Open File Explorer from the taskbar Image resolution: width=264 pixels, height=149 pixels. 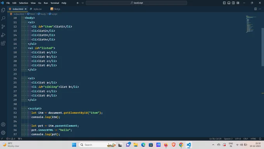tap(135, 145)
